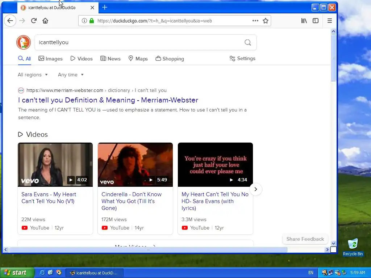Click the Forward navigation arrow
This screenshot has height=278, width=371.
click(x=22, y=21)
